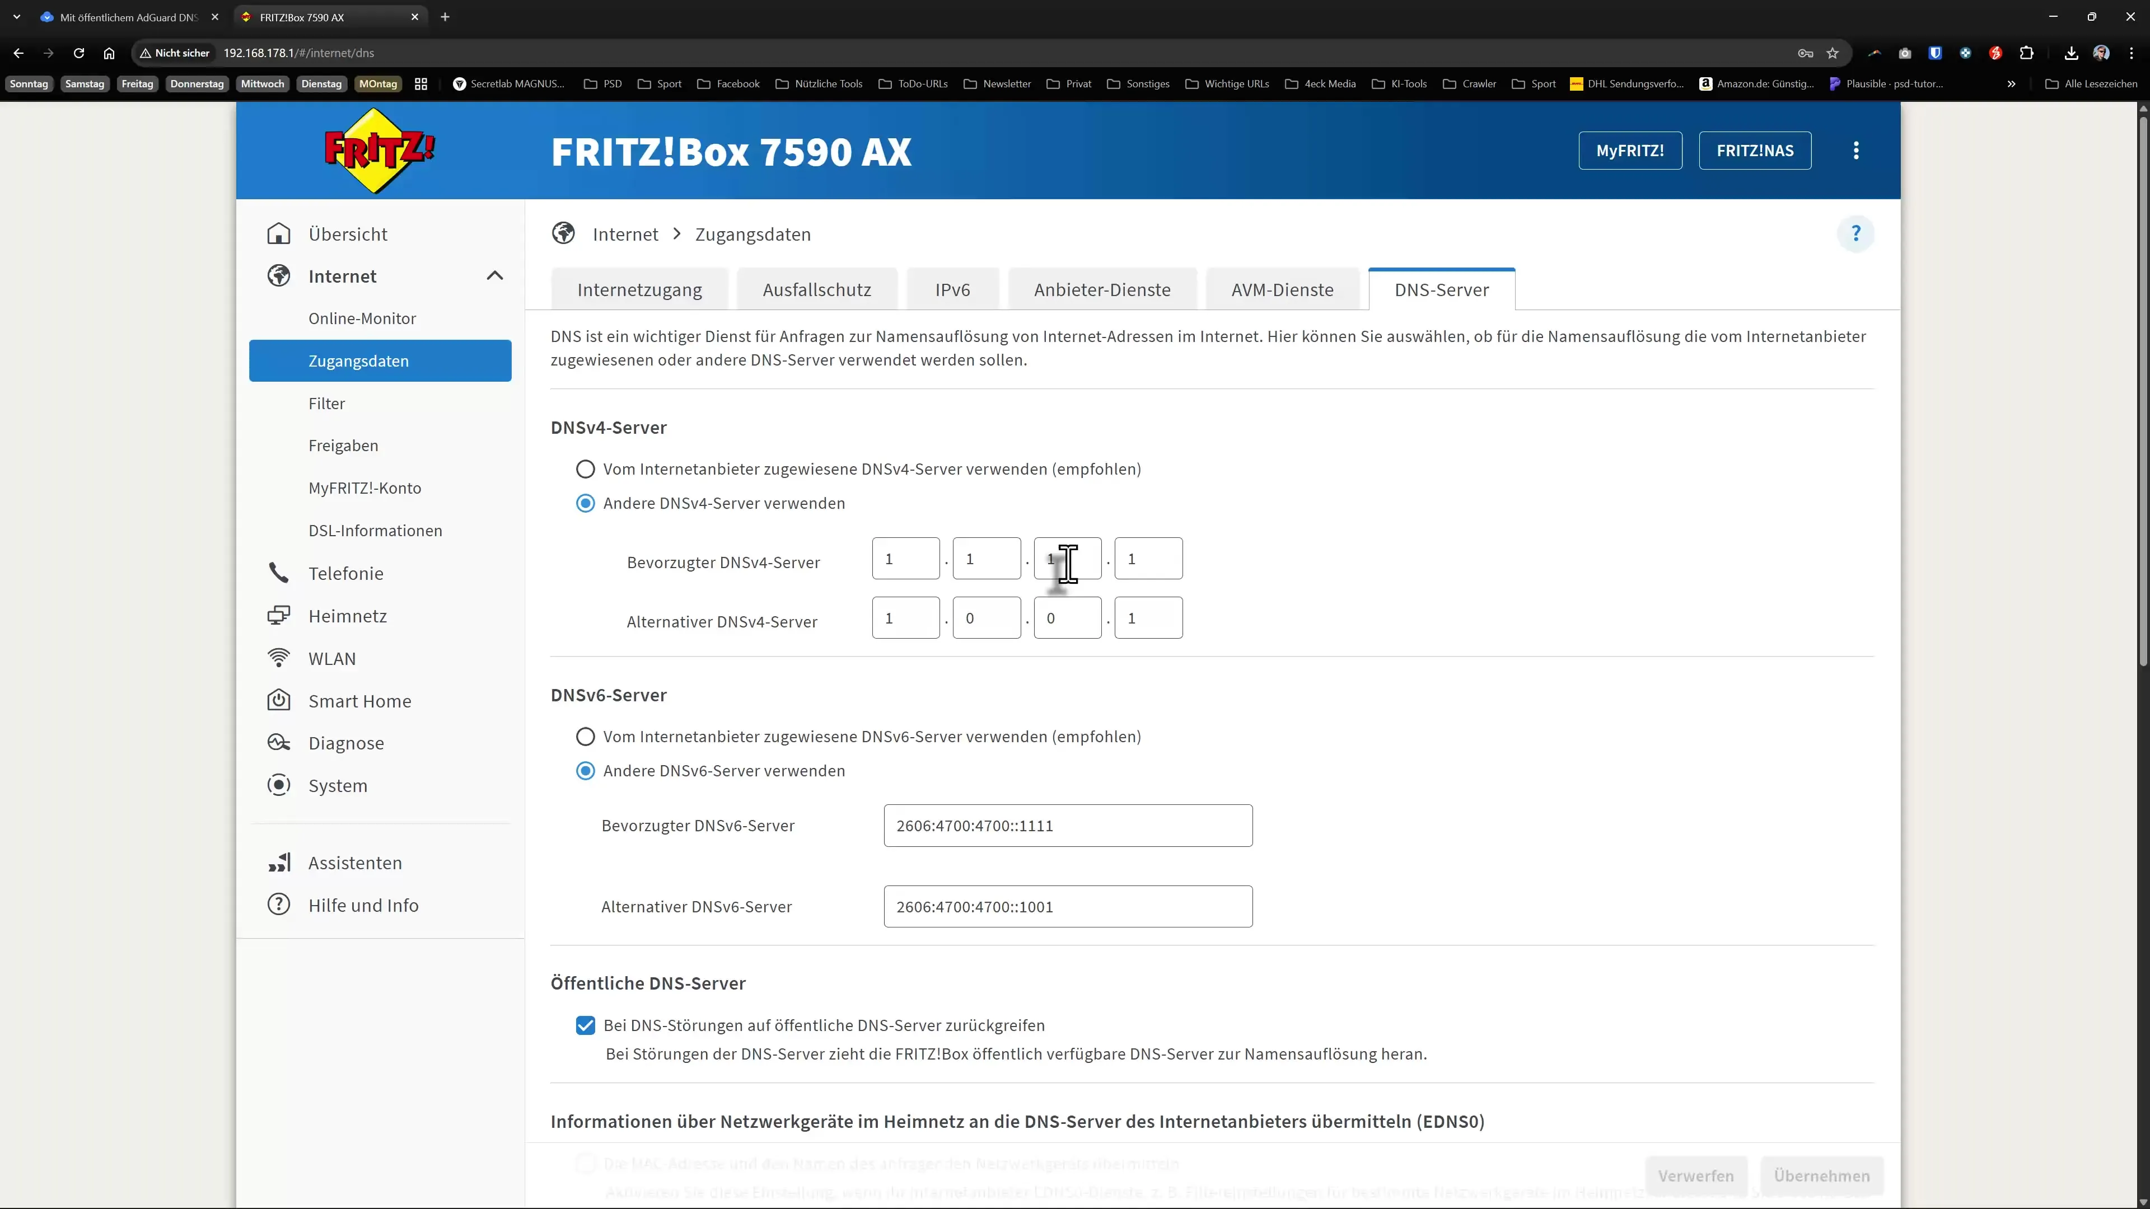Expand the hidden bookmarks chevron

click(2012, 83)
